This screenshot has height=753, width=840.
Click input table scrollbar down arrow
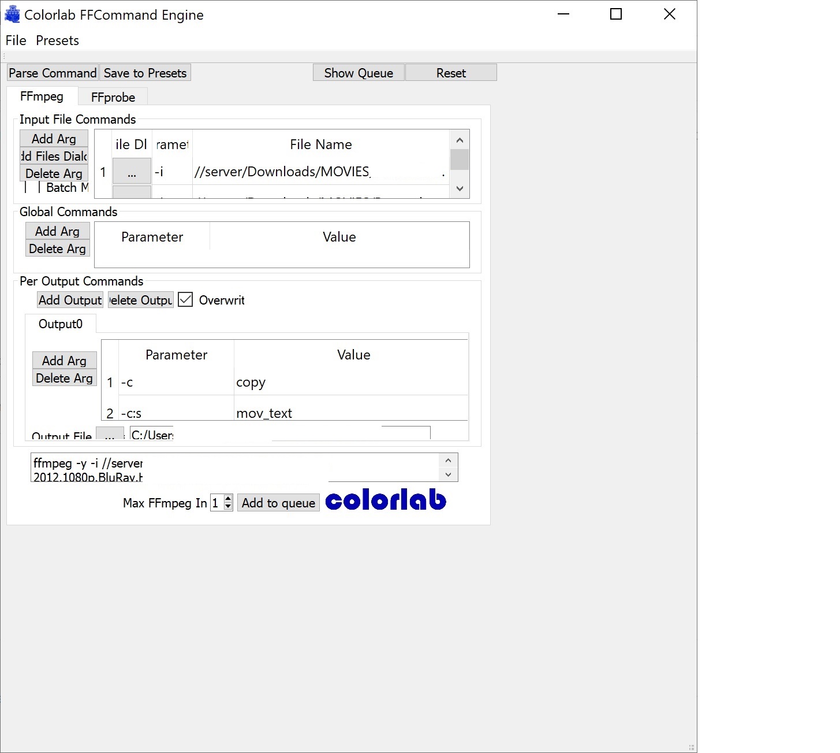coord(460,188)
